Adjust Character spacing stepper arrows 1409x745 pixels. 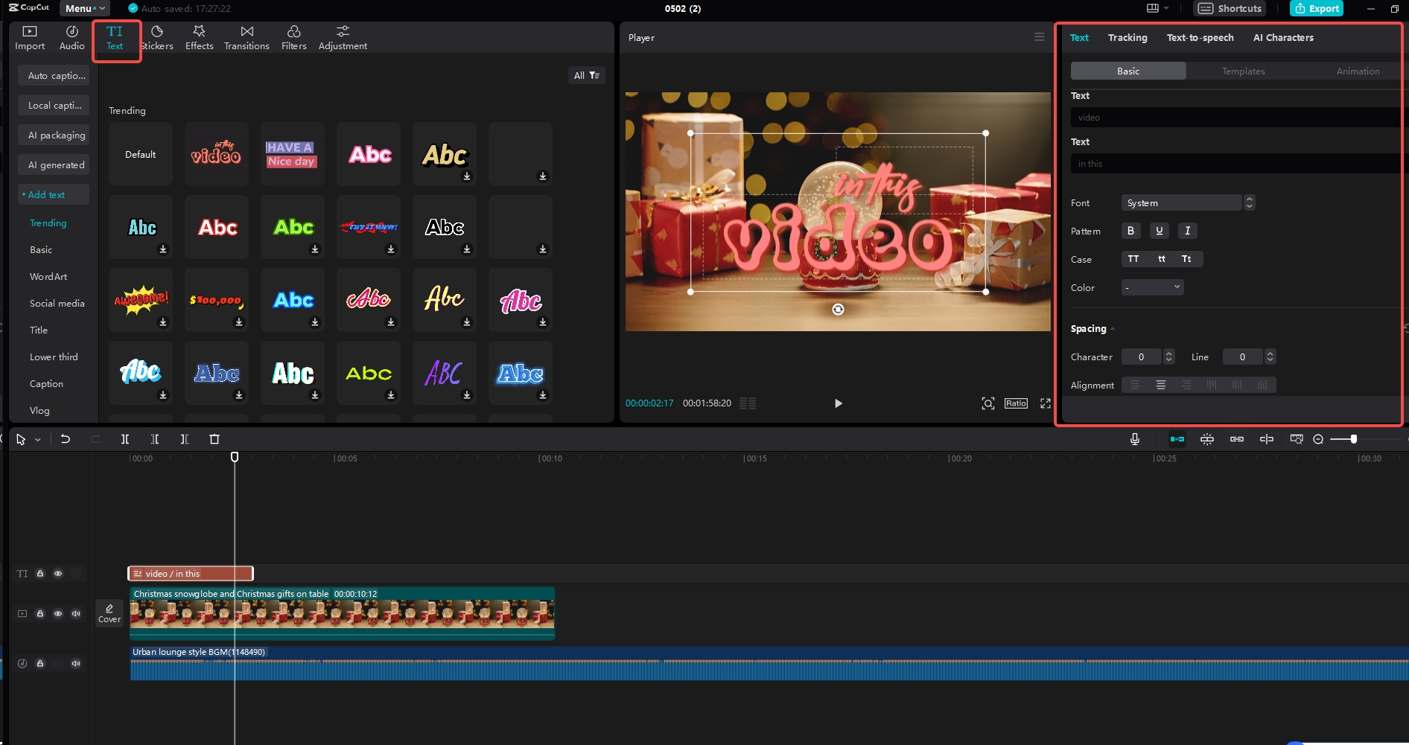pyautogui.click(x=1169, y=357)
